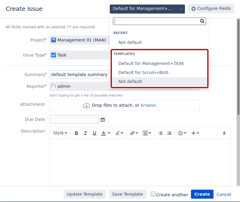Screen dimensions: 240x202
Task: Choose Default for Scrum+BUG template
Action: click(143, 73)
